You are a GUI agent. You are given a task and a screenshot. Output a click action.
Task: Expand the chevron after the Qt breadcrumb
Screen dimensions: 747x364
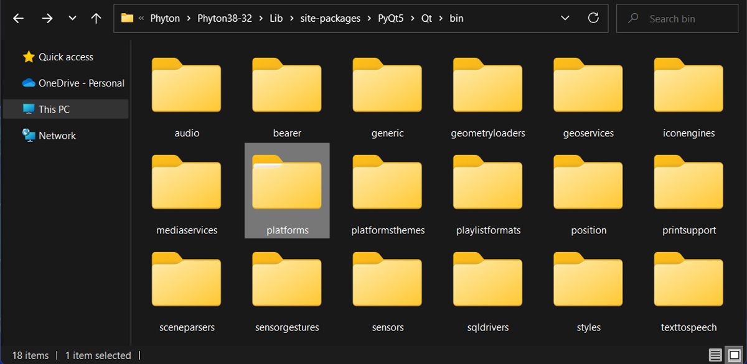pos(441,19)
